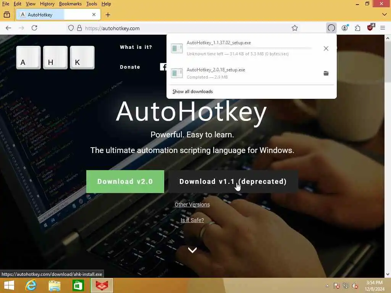Viewport: 391px width, 293px height.
Task: Open the Edit menu
Action: click(17, 4)
